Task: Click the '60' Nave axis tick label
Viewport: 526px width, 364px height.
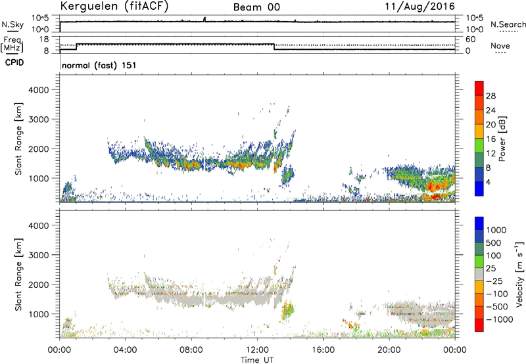Action: click(x=471, y=39)
